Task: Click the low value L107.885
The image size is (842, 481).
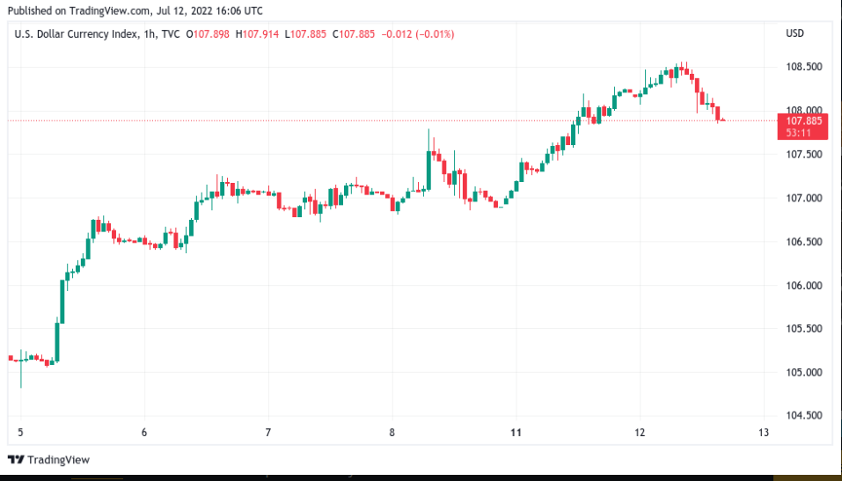Action: click(x=305, y=34)
